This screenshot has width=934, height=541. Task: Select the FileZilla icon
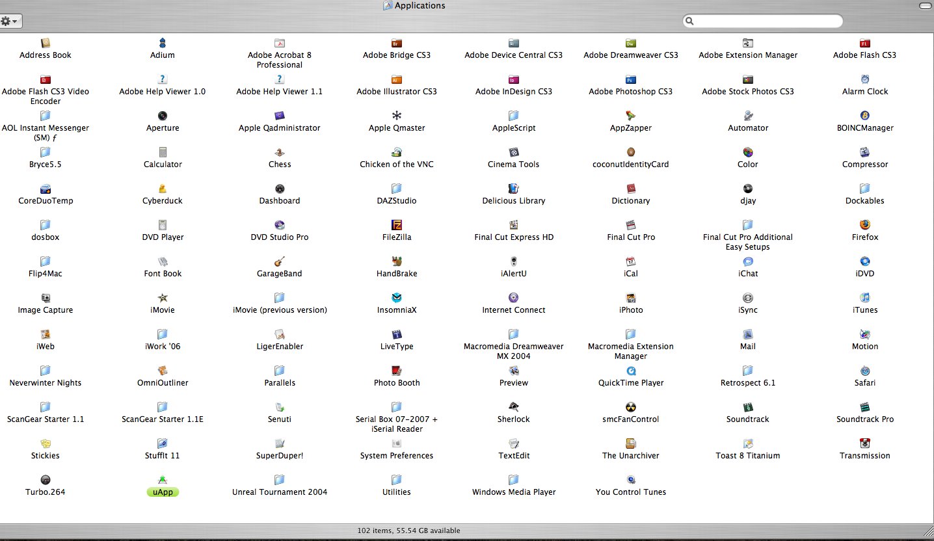point(397,225)
